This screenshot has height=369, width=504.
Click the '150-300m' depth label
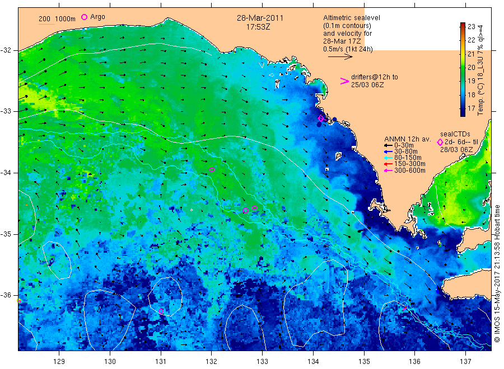[409, 164]
